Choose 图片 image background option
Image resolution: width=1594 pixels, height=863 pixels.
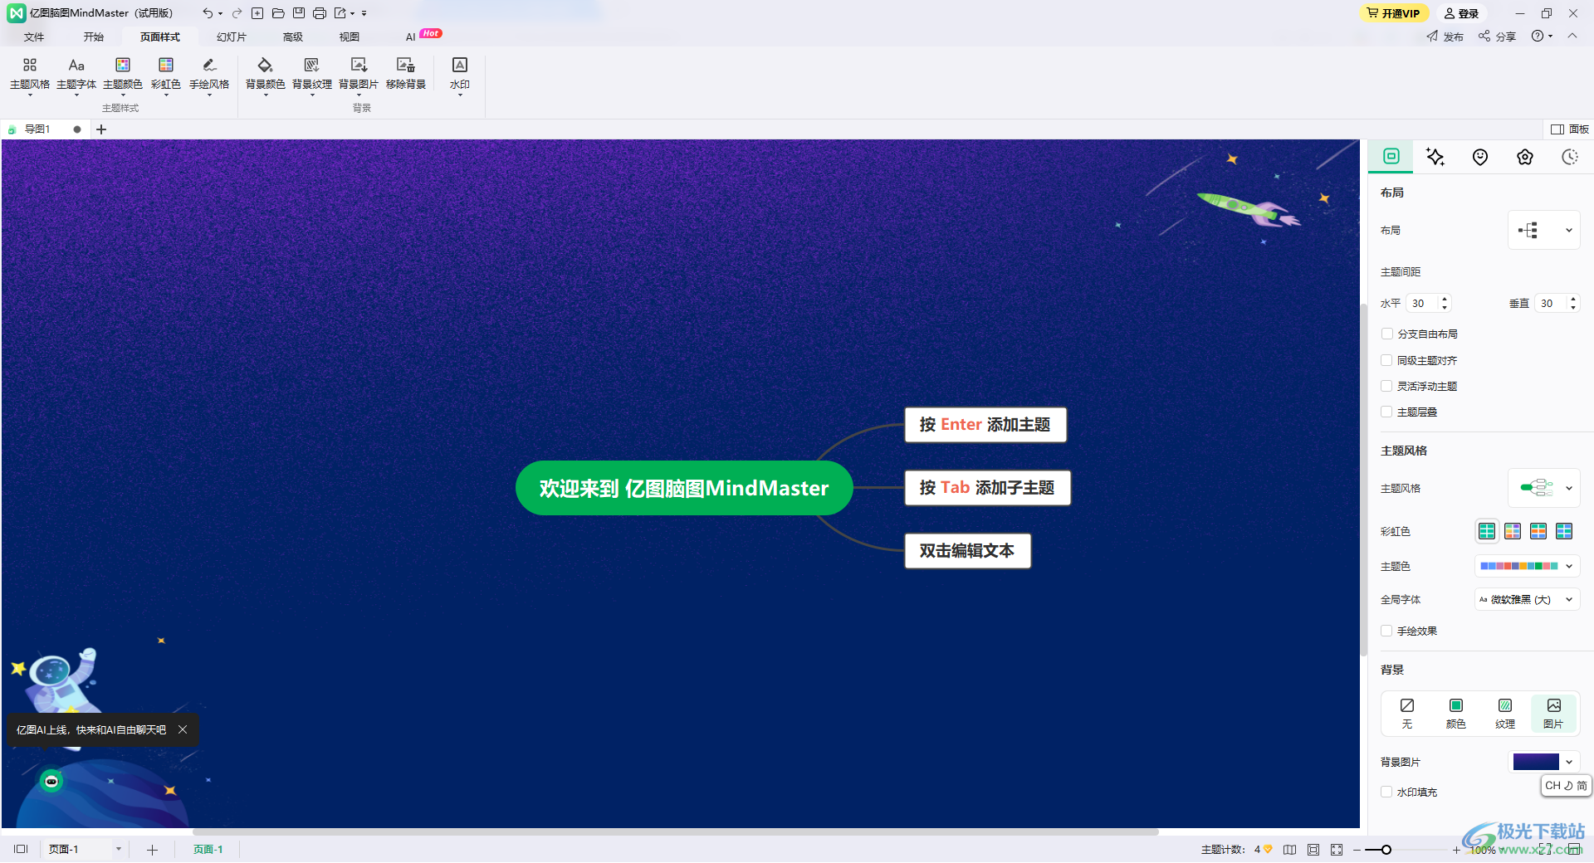pyautogui.click(x=1553, y=714)
